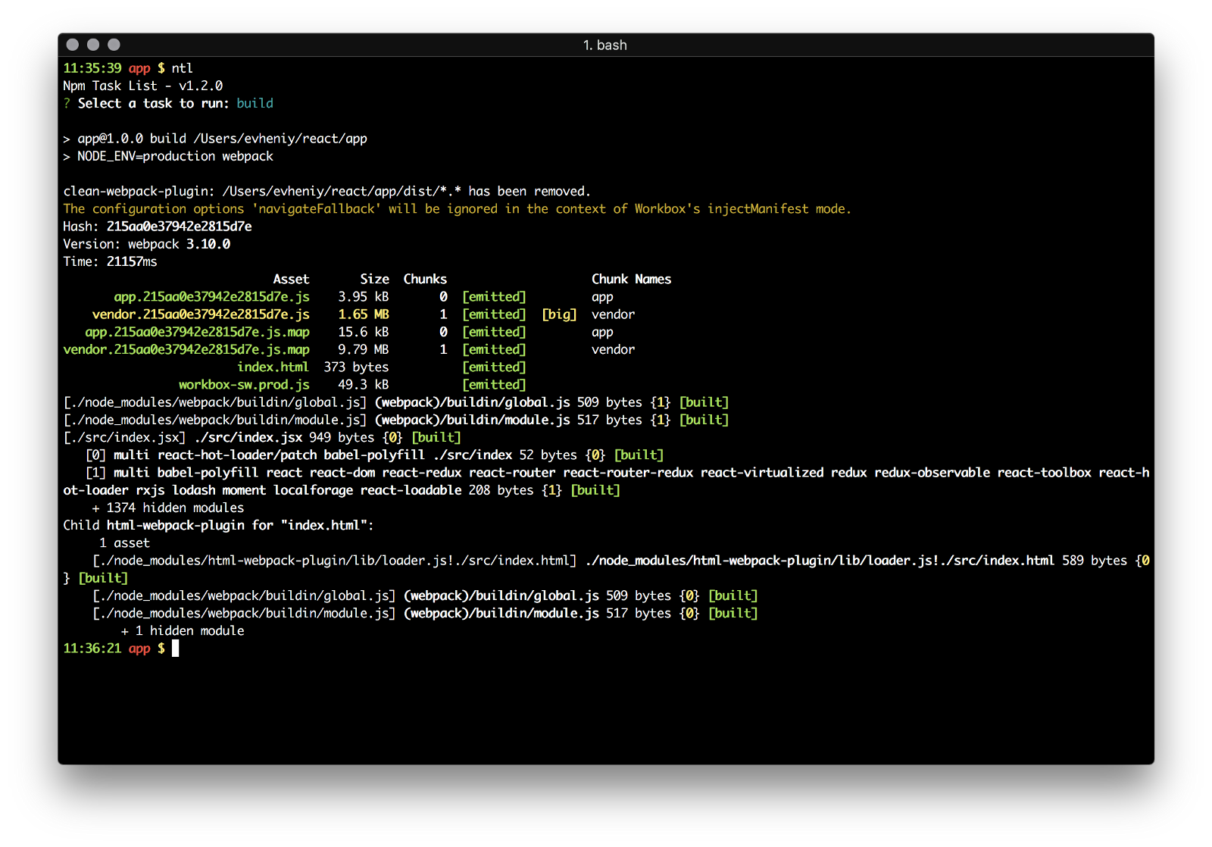Click the build time 21157ms value
1212x847 pixels.
coord(132,261)
